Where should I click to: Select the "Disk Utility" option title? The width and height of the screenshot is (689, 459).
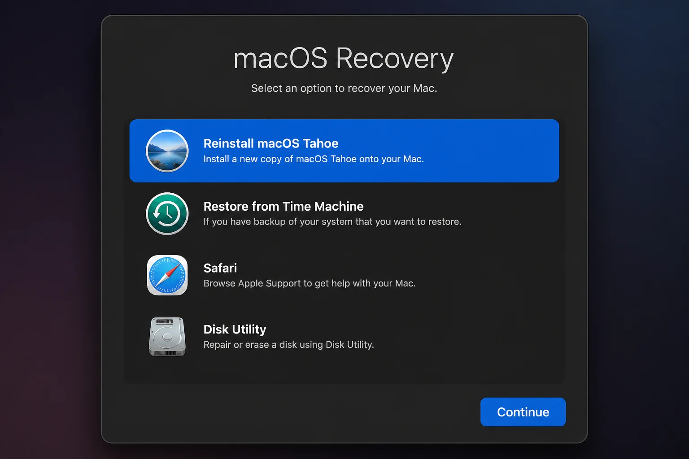pyautogui.click(x=235, y=329)
